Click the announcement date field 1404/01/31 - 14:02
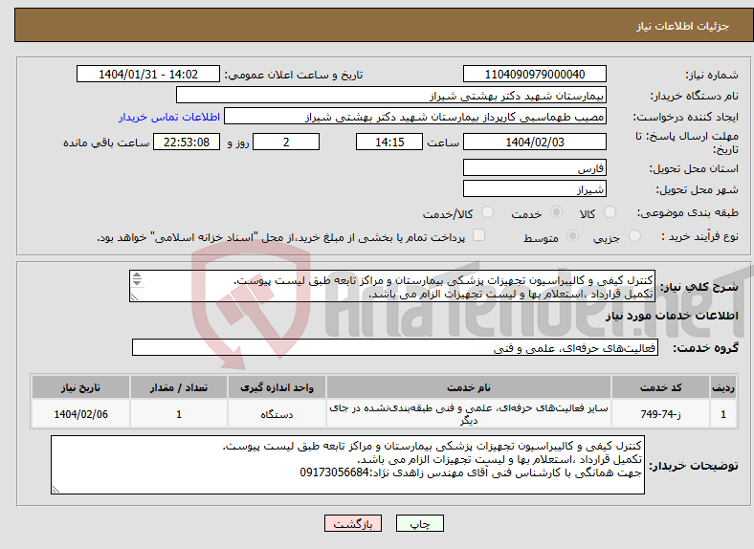 [x=148, y=74]
